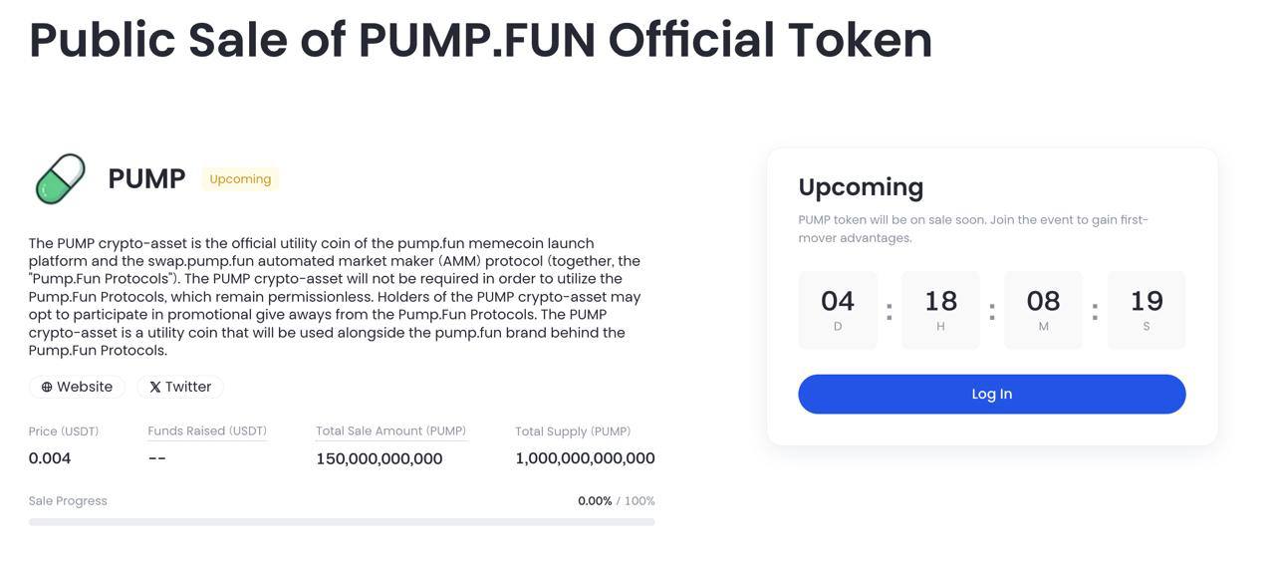Click the Total Supply (PUMP) label
The image size is (1275, 568).
pos(573,431)
